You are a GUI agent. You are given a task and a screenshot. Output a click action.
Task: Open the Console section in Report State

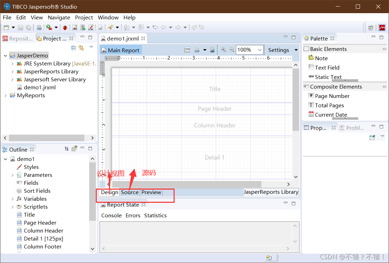[x=111, y=215]
